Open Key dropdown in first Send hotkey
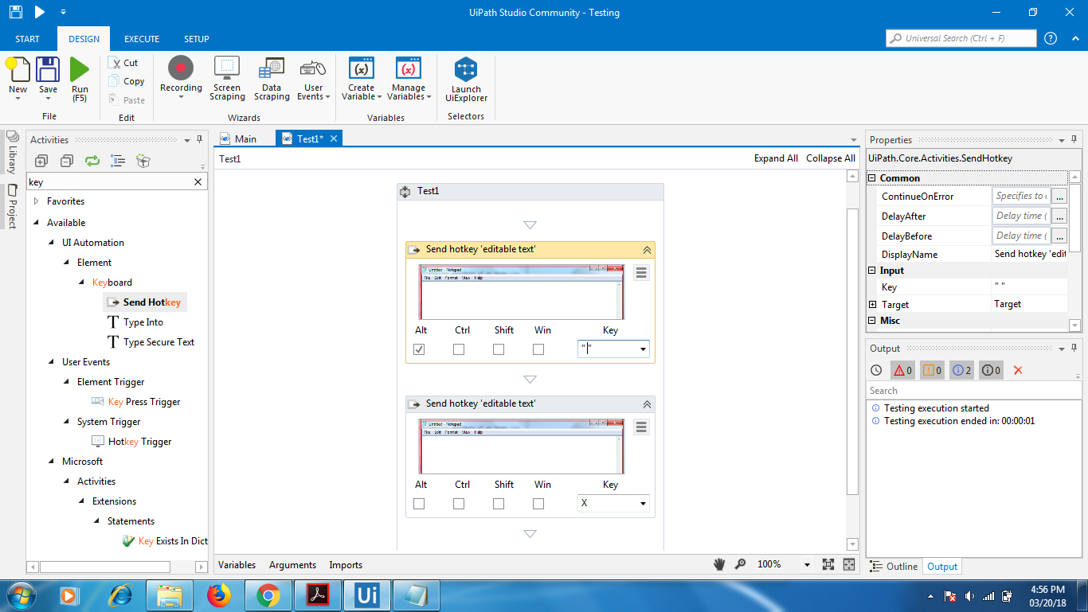 click(x=643, y=349)
